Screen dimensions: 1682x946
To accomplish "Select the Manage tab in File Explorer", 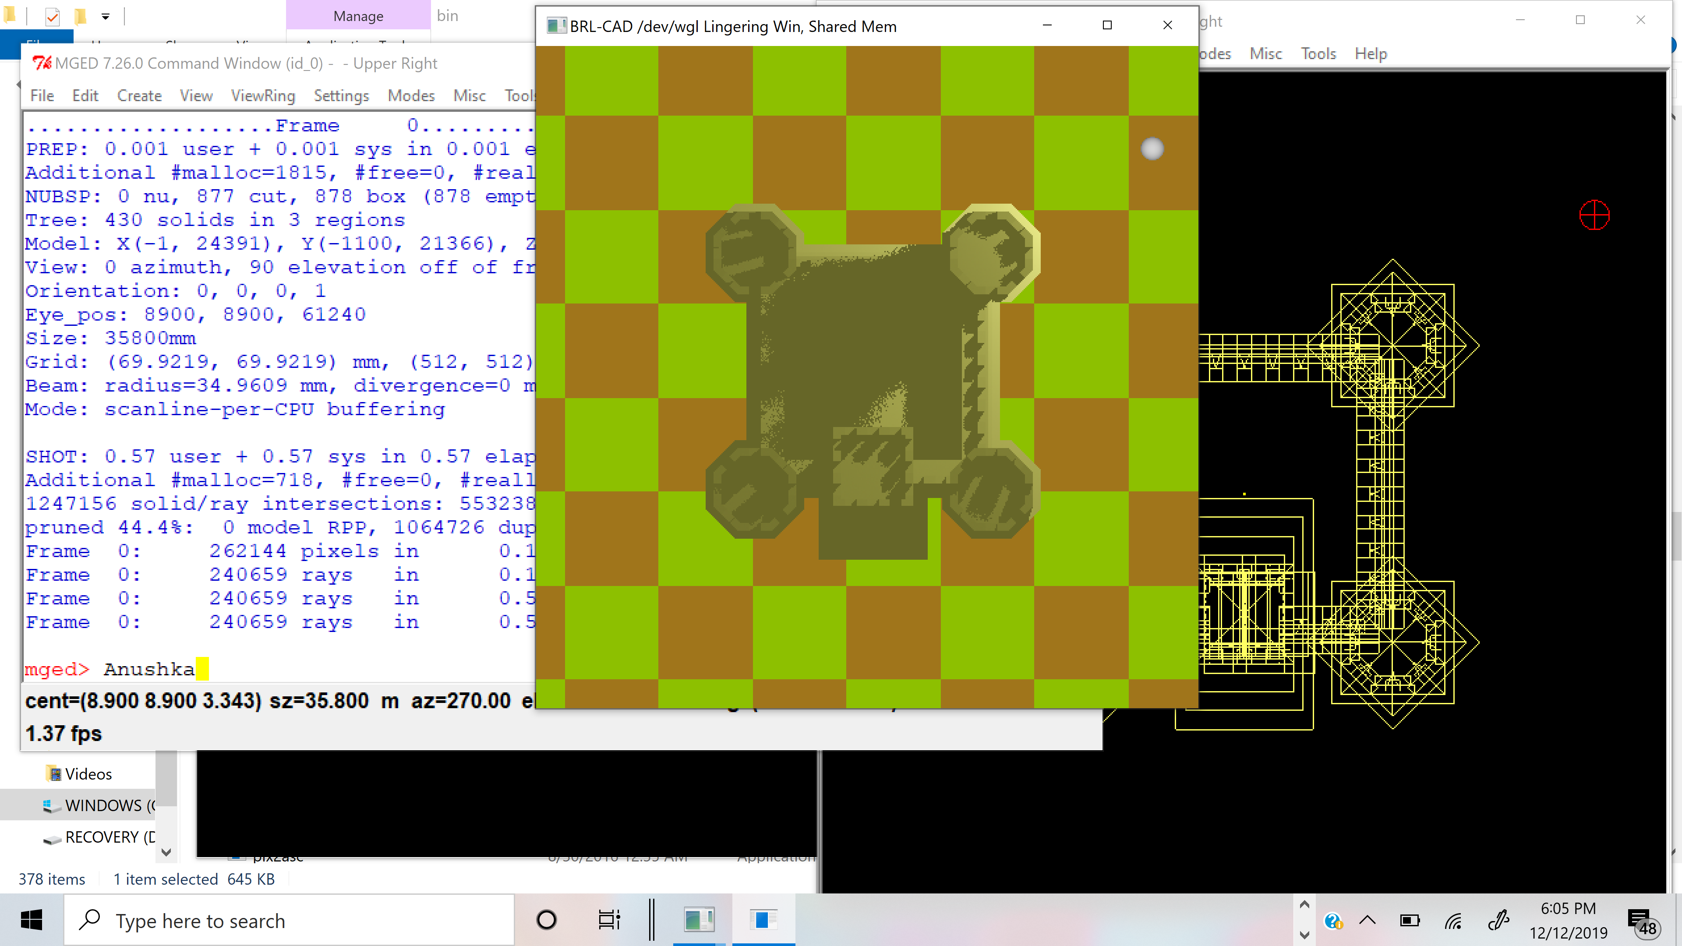I will tap(358, 16).
